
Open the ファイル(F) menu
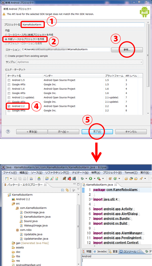click(10, 173)
